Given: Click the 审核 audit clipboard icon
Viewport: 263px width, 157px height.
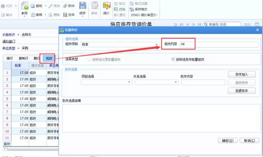Looking at the screenshot, I should coord(95,5).
